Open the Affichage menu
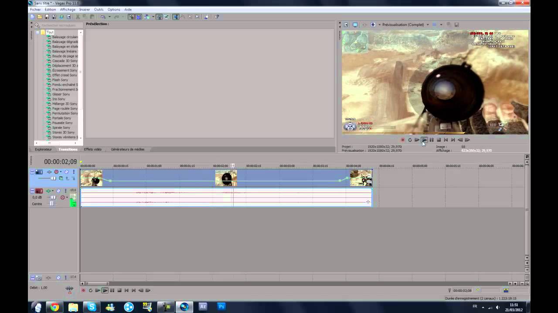Image resolution: width=558 pixels, height=313 pixels. coord(68,10)
